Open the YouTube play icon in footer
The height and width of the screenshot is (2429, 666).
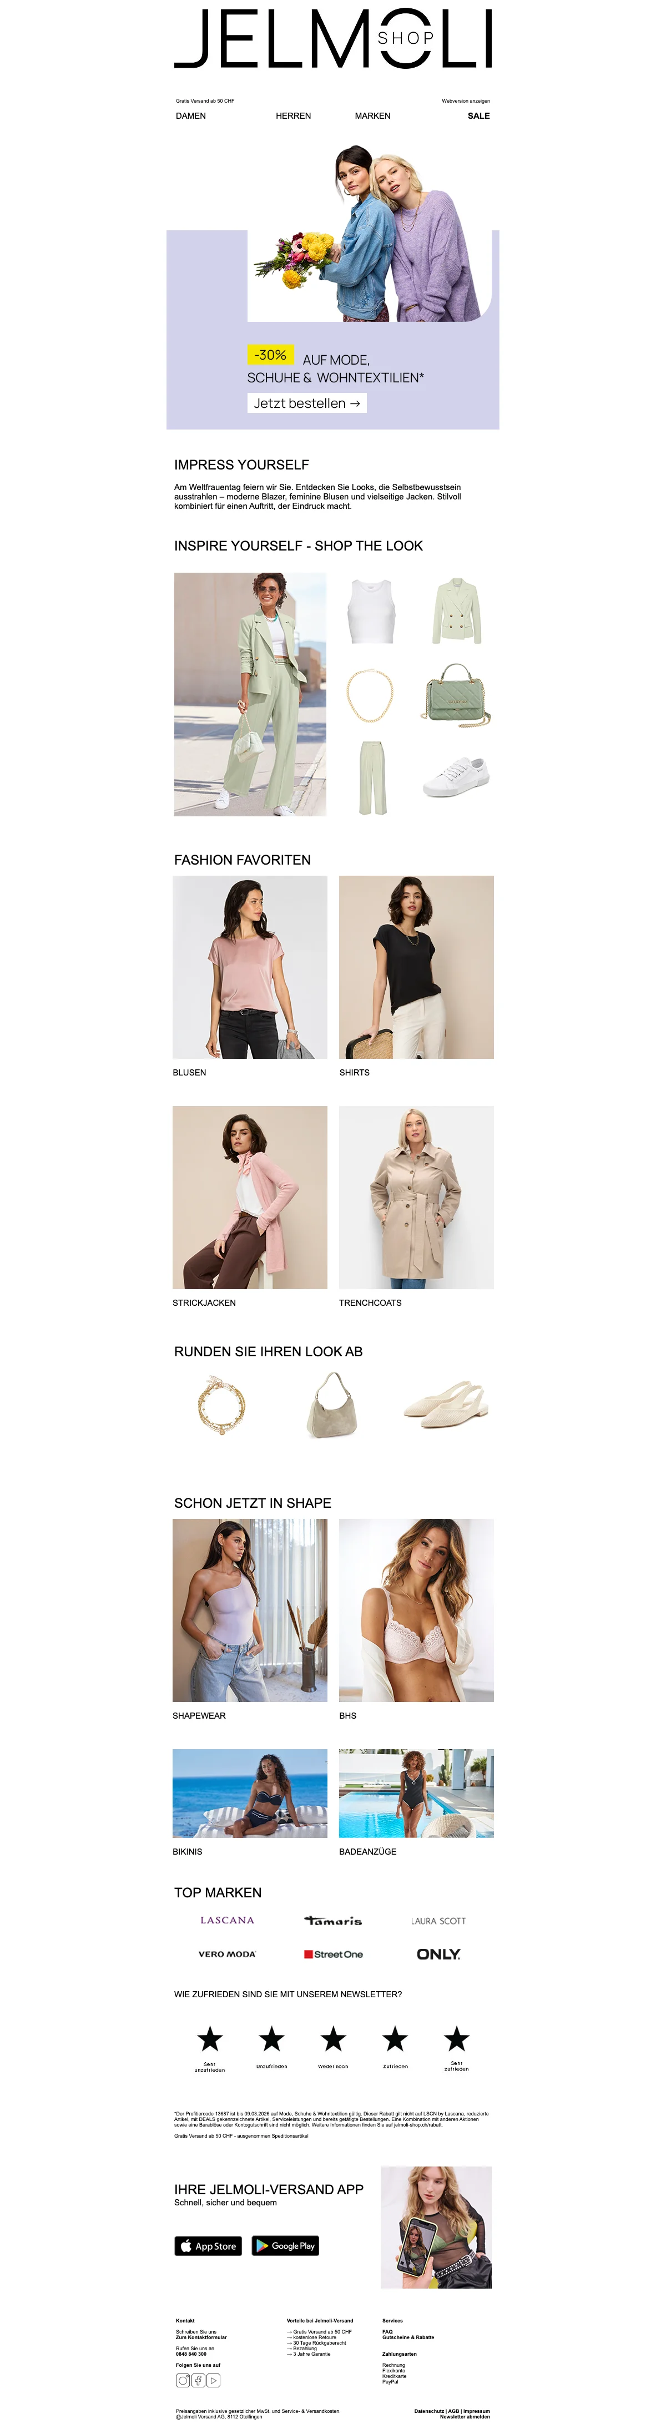214,2381
